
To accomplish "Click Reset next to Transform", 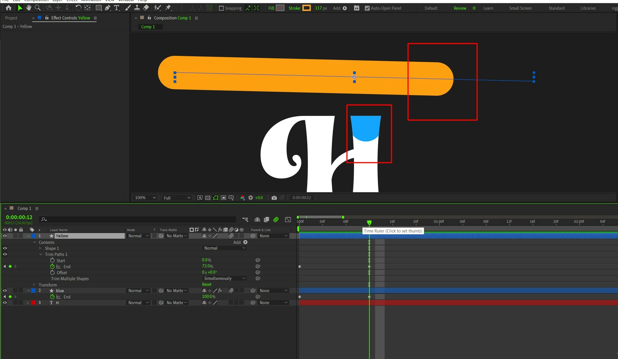I will (x=207, y=284).
